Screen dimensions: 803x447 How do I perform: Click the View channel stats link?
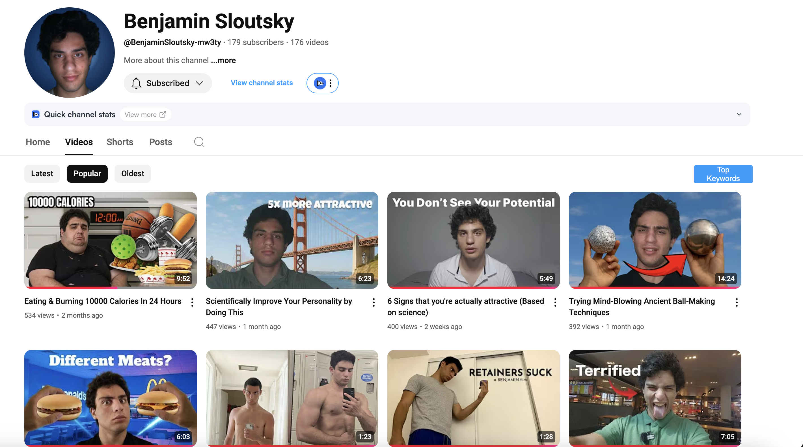pos(262,83)
